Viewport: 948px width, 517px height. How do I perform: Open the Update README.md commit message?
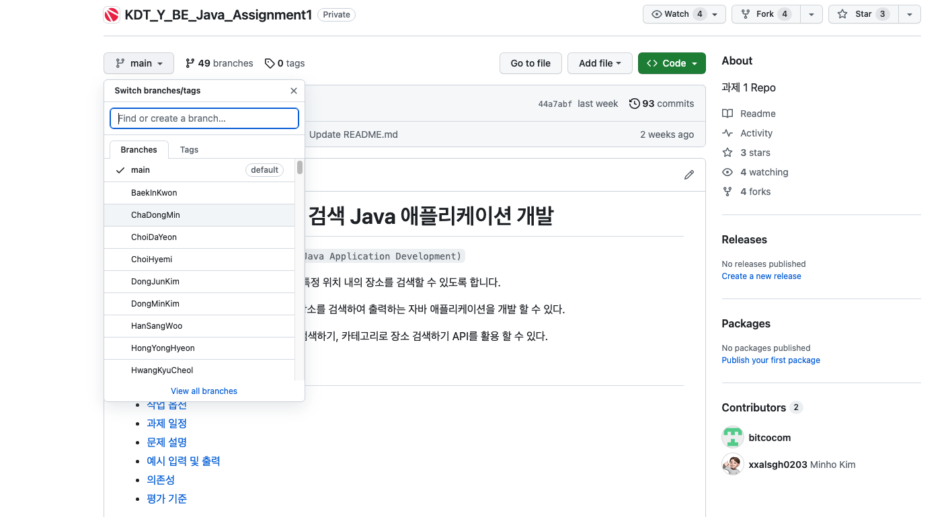354,134
